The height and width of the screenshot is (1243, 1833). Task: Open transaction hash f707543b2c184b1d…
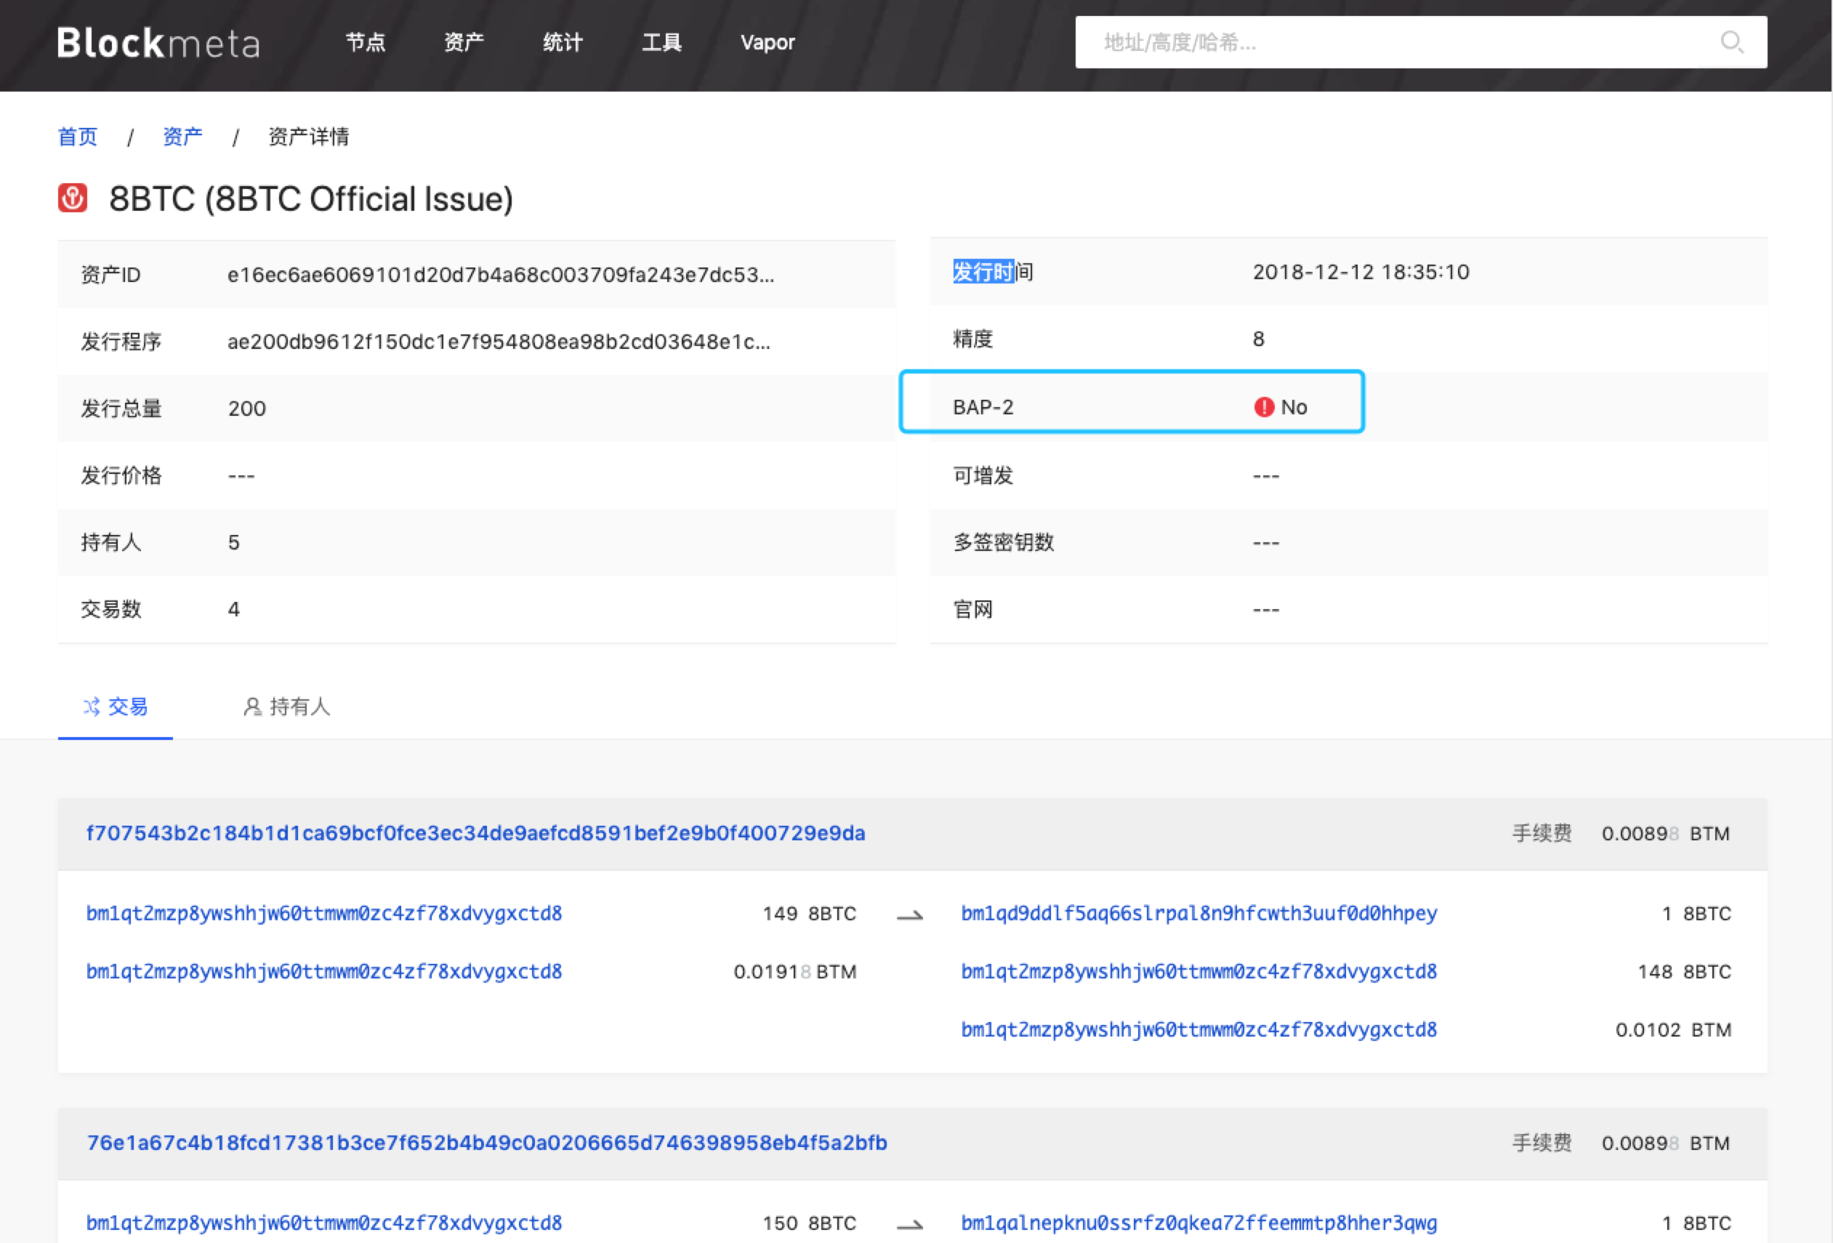(475, 833)
